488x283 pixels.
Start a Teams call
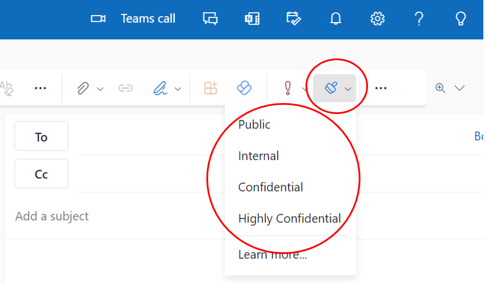tap(133, 19)
